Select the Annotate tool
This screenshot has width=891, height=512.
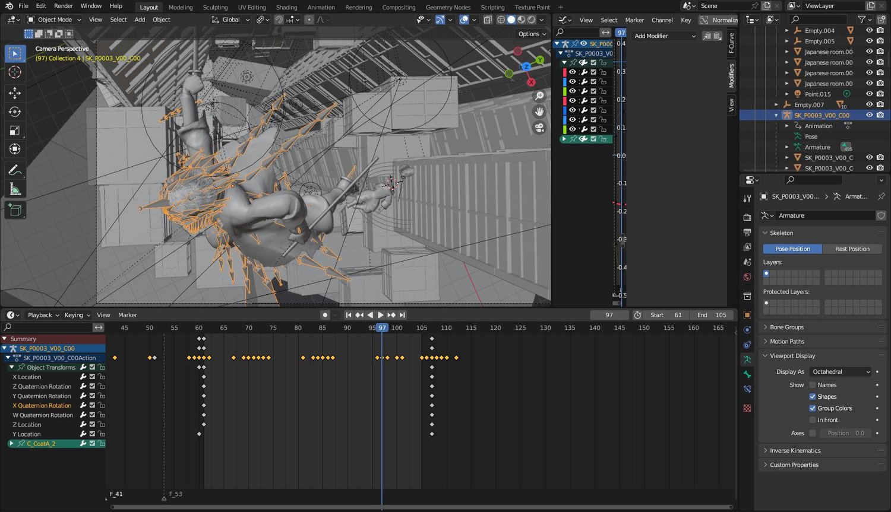click(x=15, y=170)
